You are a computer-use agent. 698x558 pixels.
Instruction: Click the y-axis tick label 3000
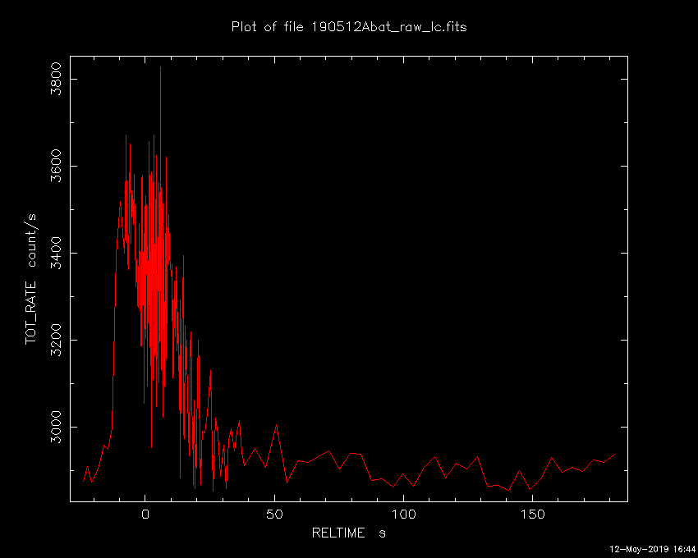(x=56, y=427)
